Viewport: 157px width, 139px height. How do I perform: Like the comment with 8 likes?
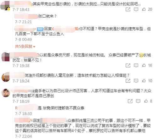pos(148,101)
